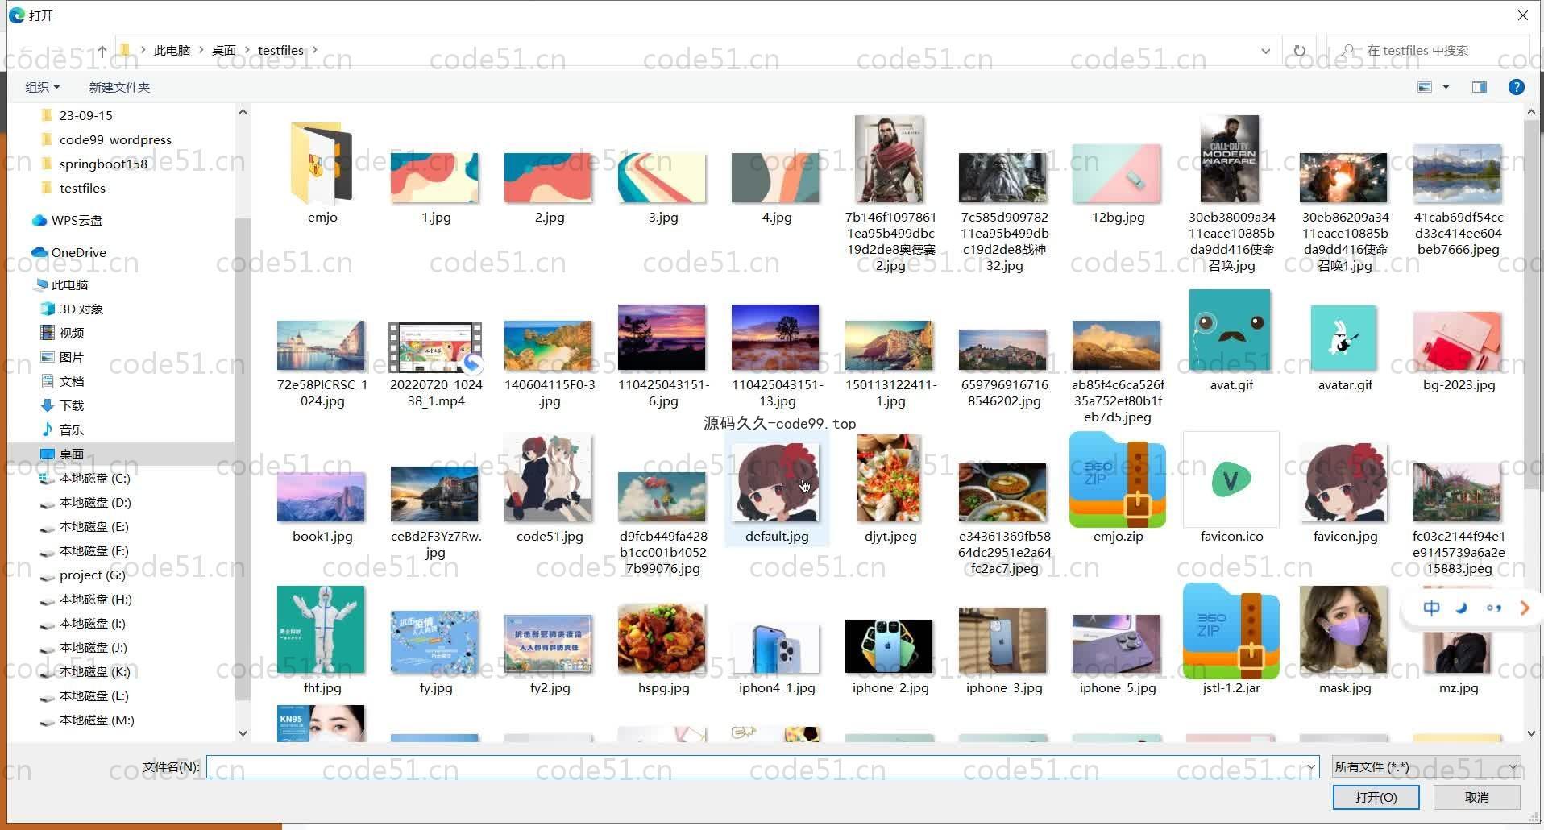Select the favicon.ico file icon
The image size is (1544, 830).
coord(1231,479)
